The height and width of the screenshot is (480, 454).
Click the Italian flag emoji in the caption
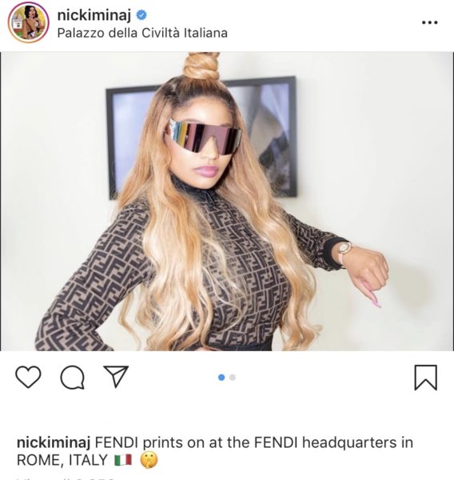[x=123, y=460]
